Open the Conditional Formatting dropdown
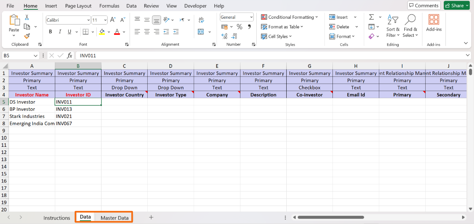This screenshot has height=224, width=474. point(290,17)
